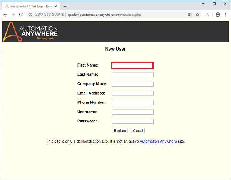Viewport: 231px width, 180px height.
Task: Follow the Automation Anywhere link
Action: coord(158,142)
